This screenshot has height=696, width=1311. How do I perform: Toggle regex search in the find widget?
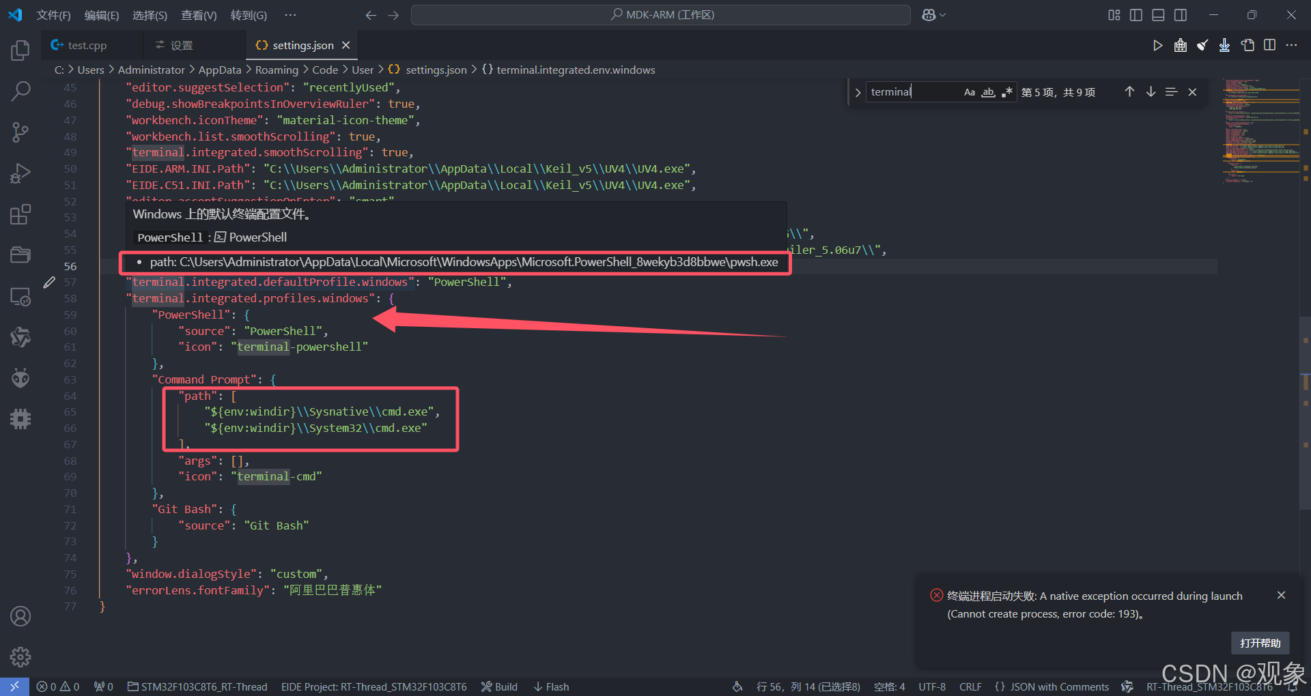click(1006, 91)
